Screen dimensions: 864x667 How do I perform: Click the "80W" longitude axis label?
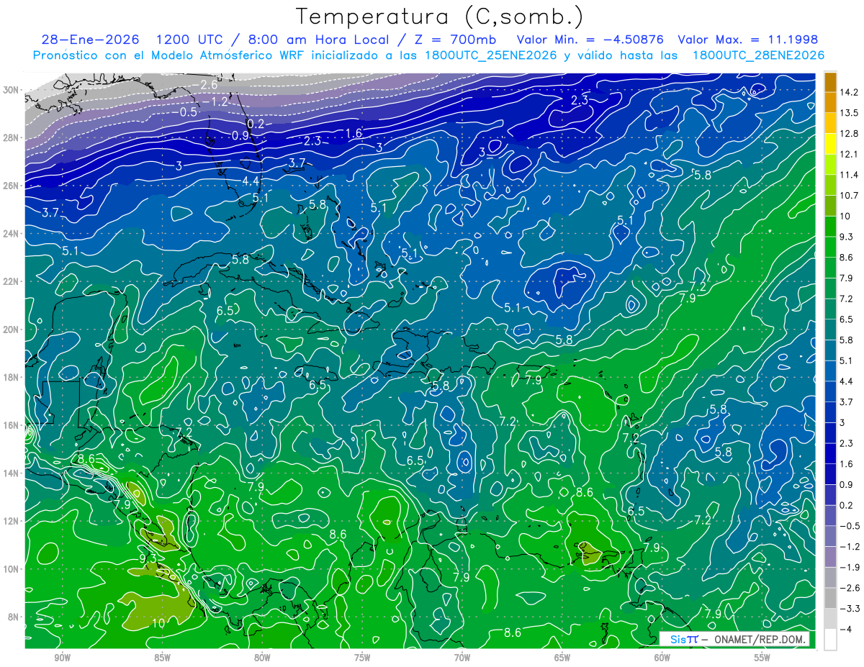262,658
